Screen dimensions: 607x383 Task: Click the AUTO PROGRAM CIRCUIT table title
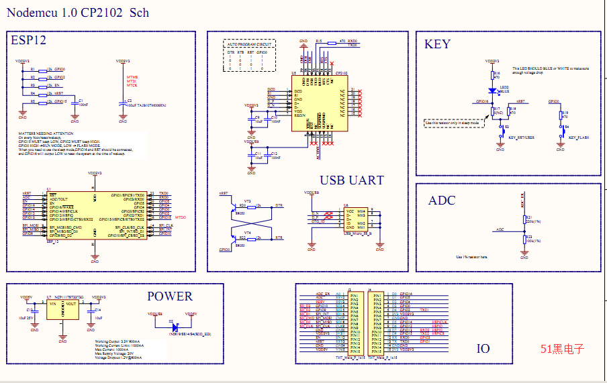tap(249, 44)
